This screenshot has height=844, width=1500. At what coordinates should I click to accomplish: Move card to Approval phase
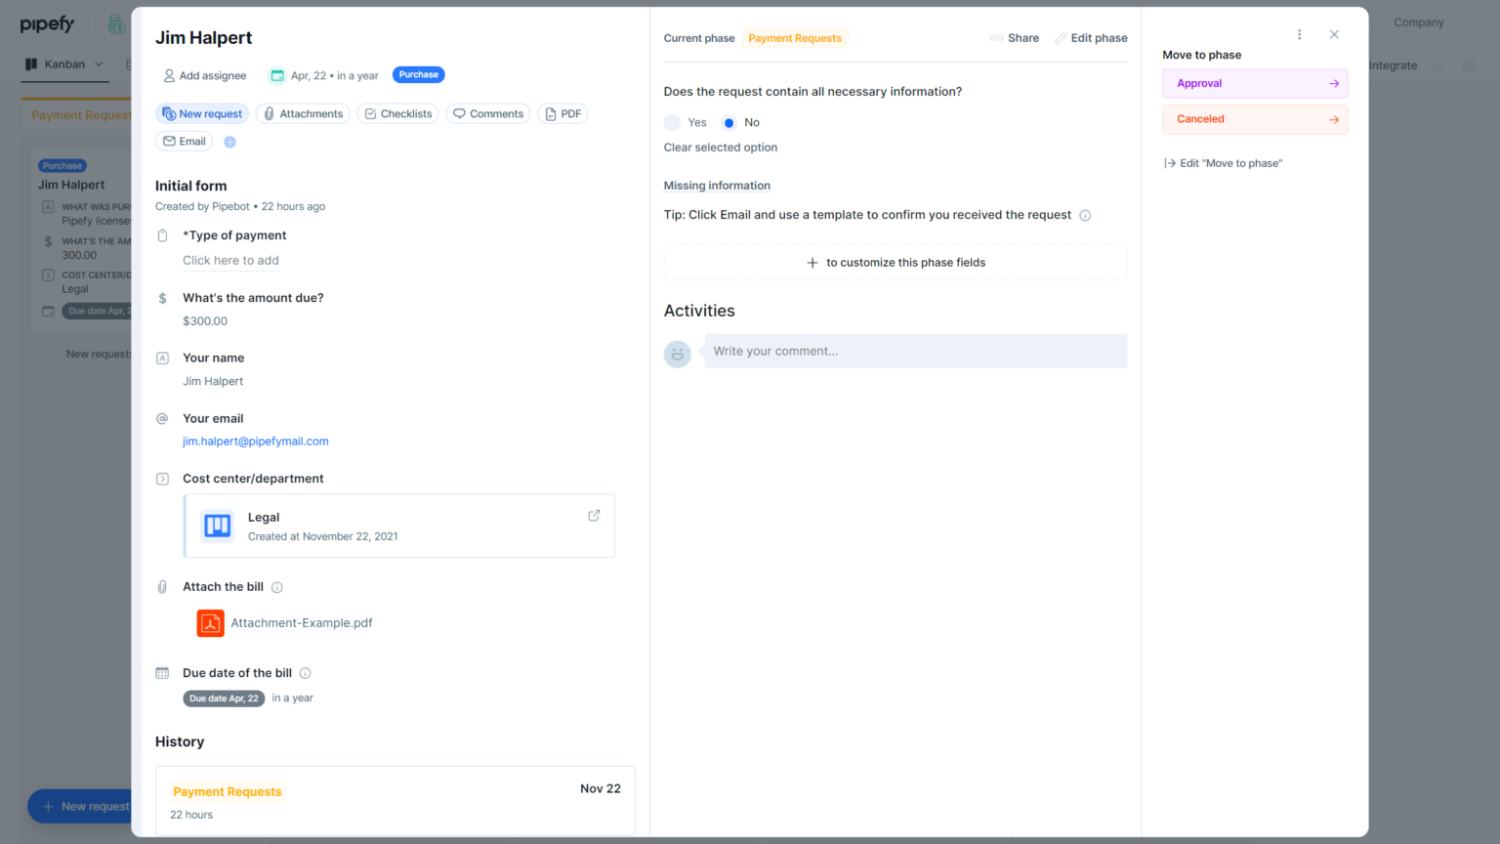1255,84
